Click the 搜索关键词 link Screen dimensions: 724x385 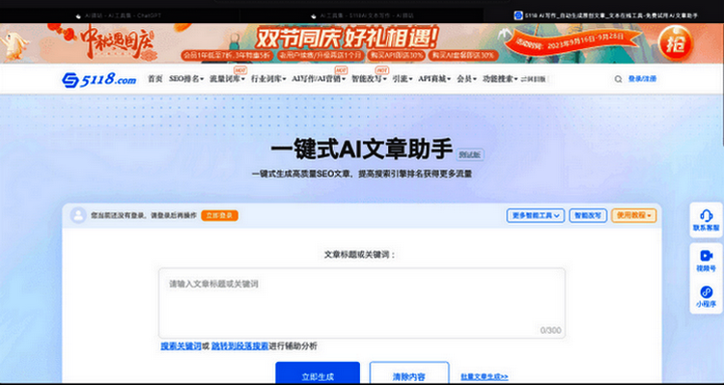181,345
